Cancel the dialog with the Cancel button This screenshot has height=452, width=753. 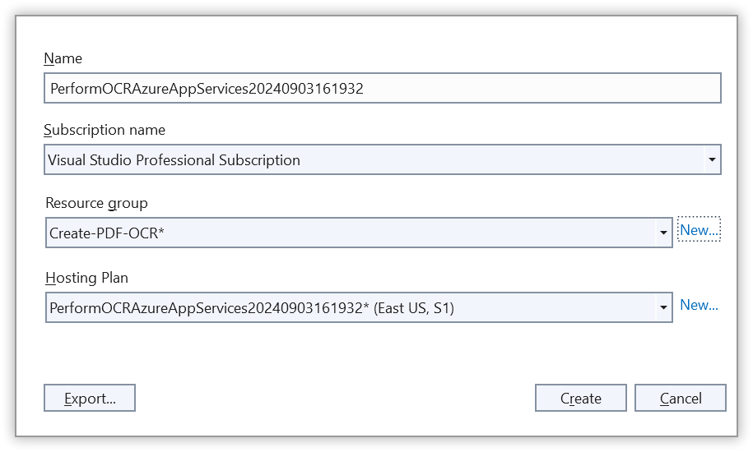point(681,399)
